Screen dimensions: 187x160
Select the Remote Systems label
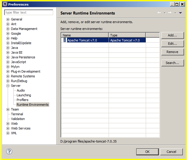coord(23,76)
